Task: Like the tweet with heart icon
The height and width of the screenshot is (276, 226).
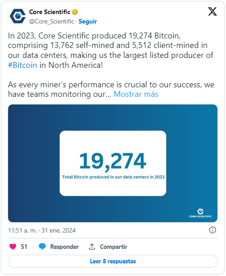Action: [x=13, y=247]
